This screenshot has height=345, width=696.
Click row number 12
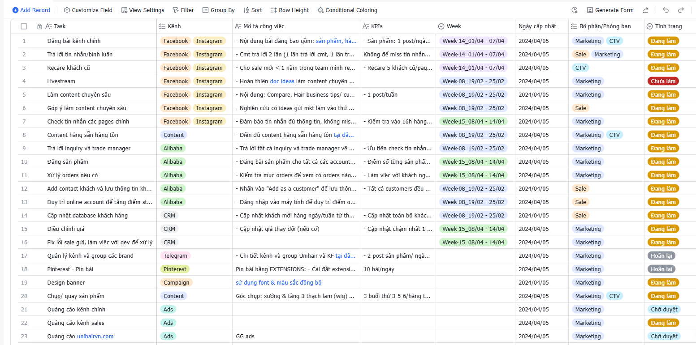tap(24, 188)
